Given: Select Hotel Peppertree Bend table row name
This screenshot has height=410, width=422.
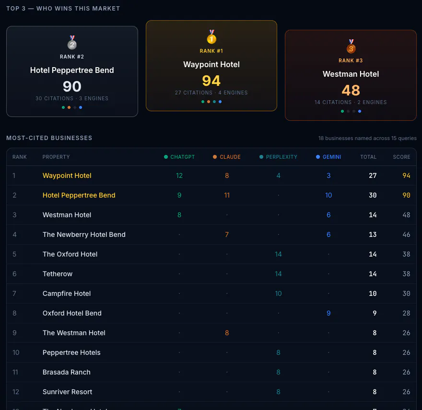Looking at the screenshot, I should [x=79, y=195].
